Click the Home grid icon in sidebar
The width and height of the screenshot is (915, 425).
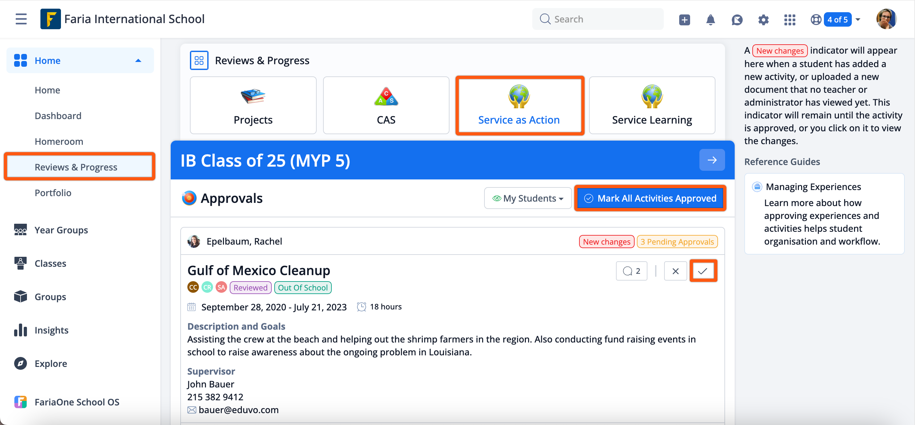(x=20, y=60)
